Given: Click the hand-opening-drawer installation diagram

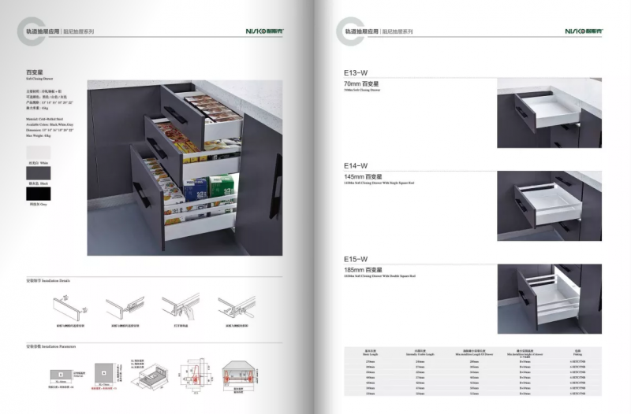Looking at the screenshot, I should [178, 308].
